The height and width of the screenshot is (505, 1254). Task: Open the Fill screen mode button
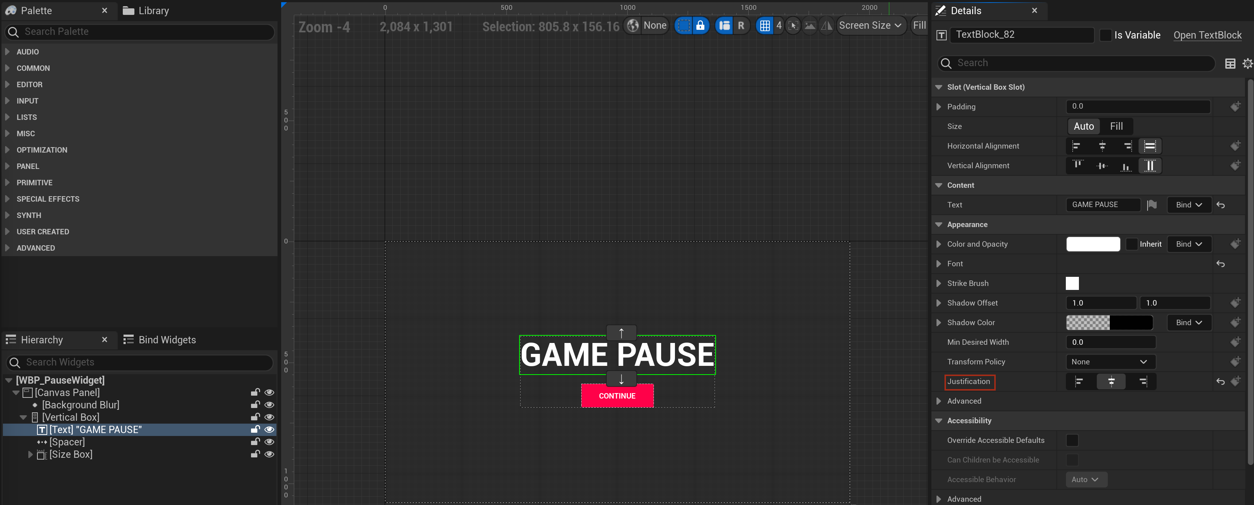(919, 26)
